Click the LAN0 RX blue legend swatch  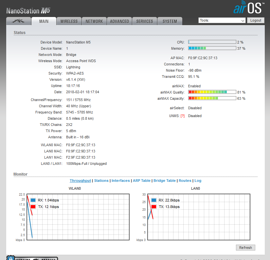(154, 200)
